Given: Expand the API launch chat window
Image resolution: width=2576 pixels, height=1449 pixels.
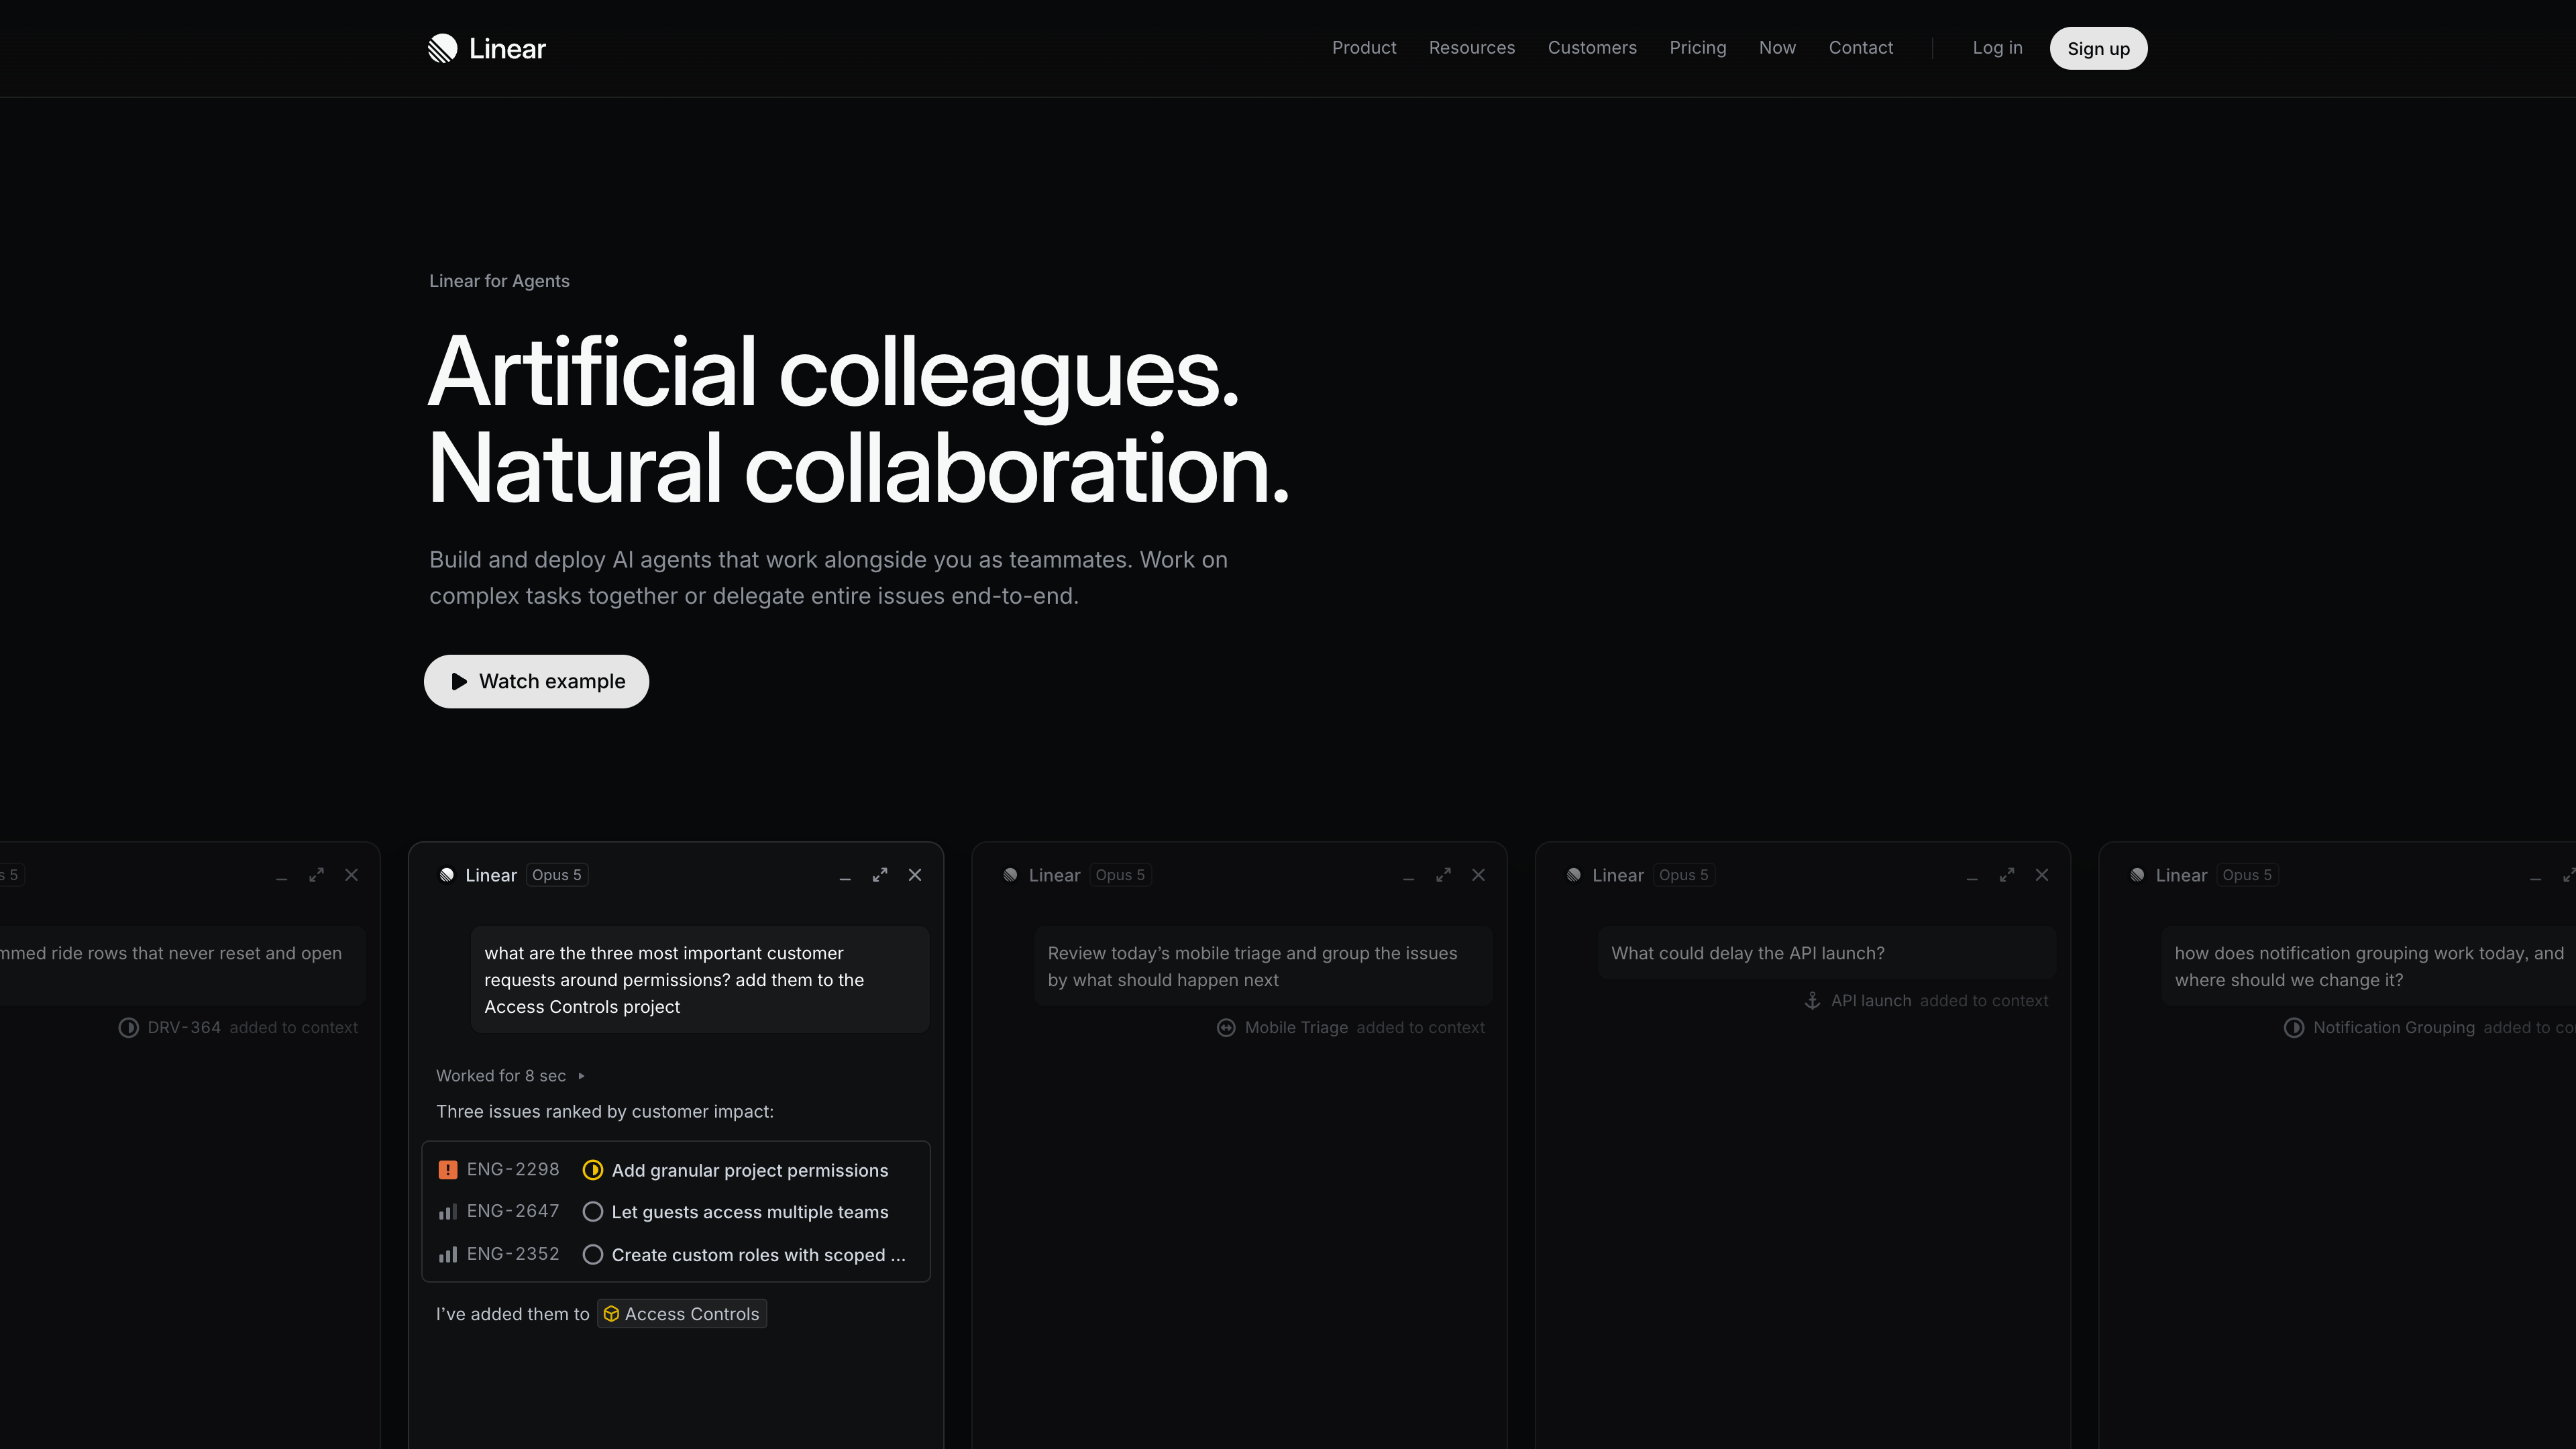Looking at the screenshot, I should pyautogui.click(x=2007, y=875).
